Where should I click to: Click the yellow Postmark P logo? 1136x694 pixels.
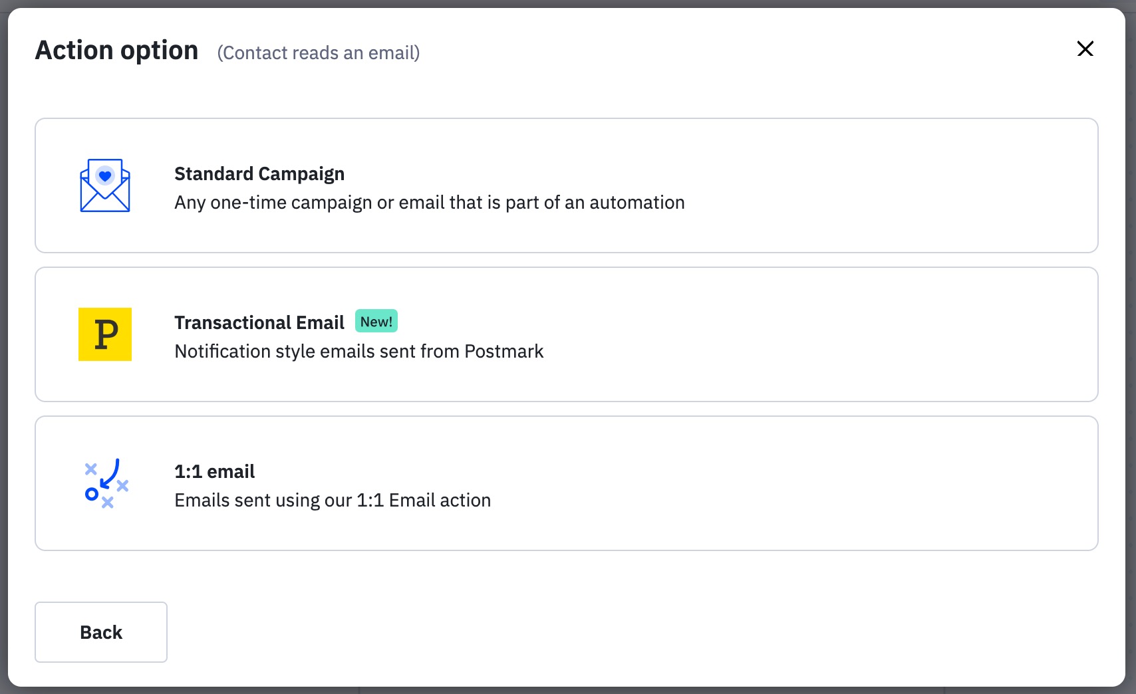(105, 334)
